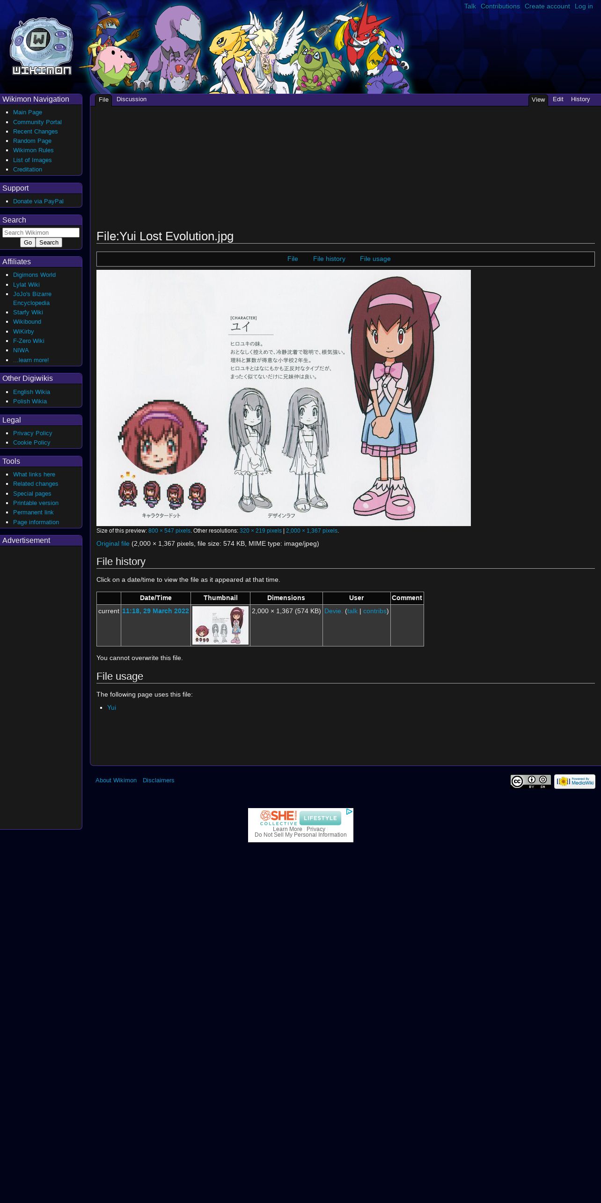Open Disclaimers link
Screen dimensions: 601x1203
[158, 780]
